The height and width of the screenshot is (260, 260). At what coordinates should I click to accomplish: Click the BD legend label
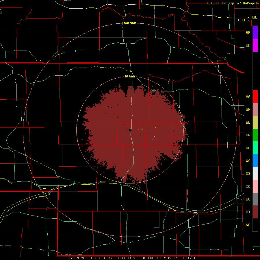pyautogui.click(x=248, y=122)
